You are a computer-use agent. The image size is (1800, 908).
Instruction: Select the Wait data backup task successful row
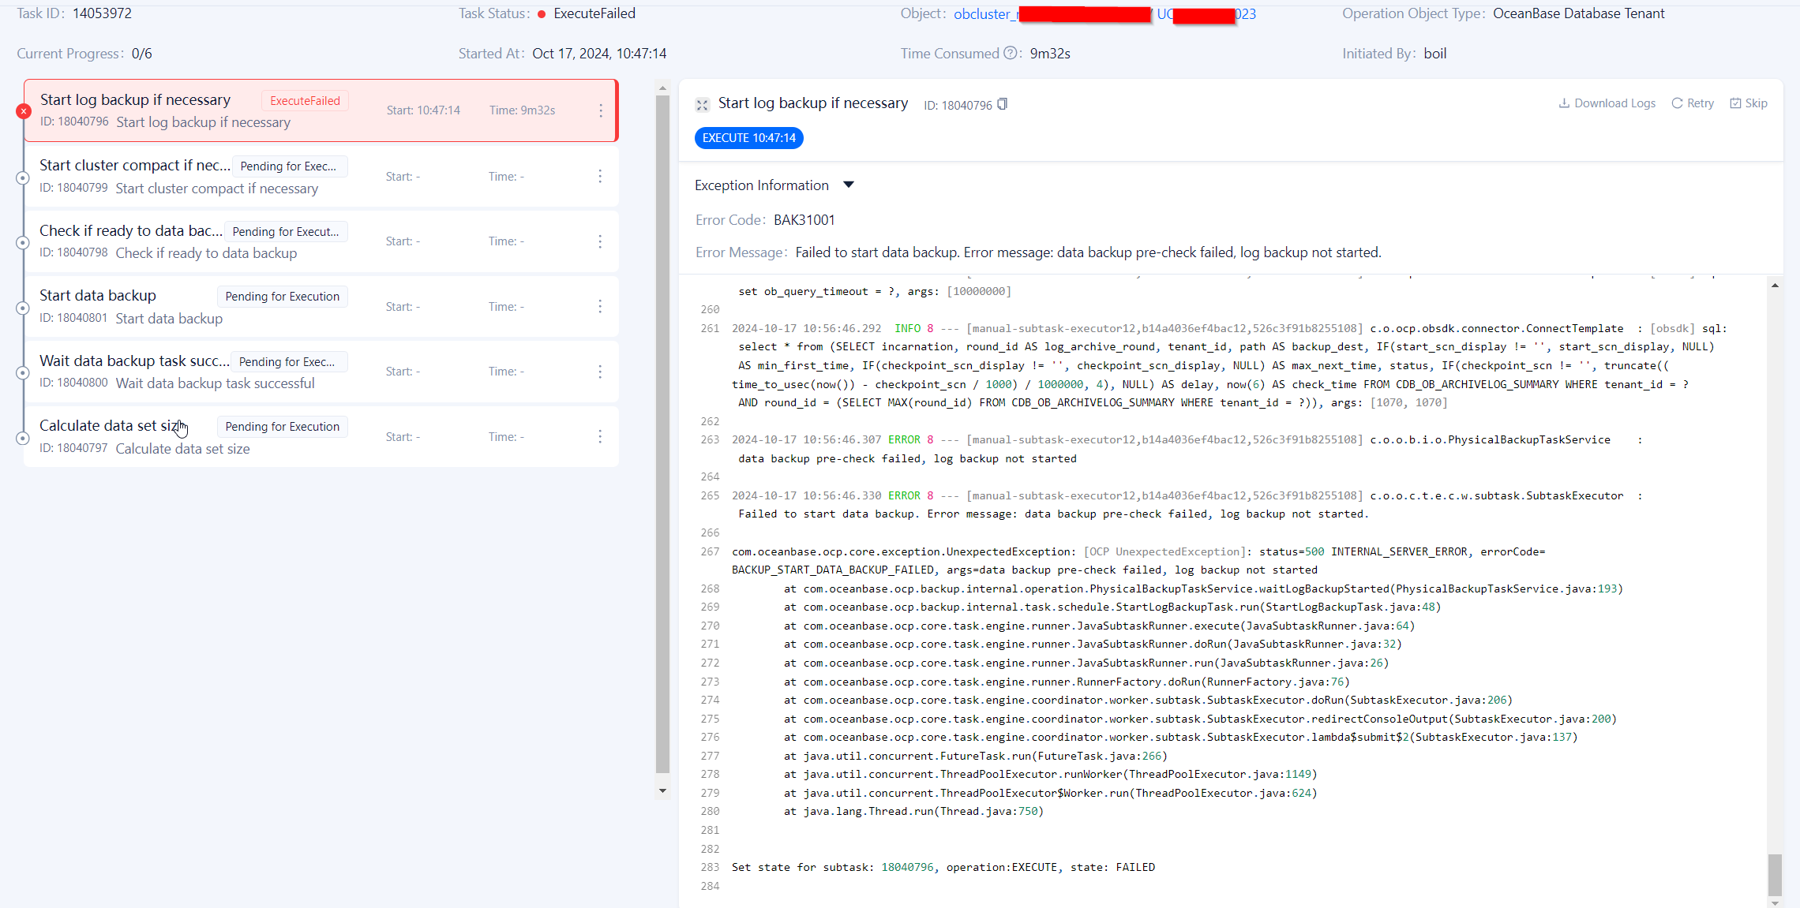coord(321,372)
